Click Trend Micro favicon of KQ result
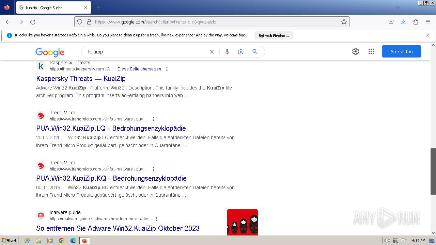 tap(41, 166)
